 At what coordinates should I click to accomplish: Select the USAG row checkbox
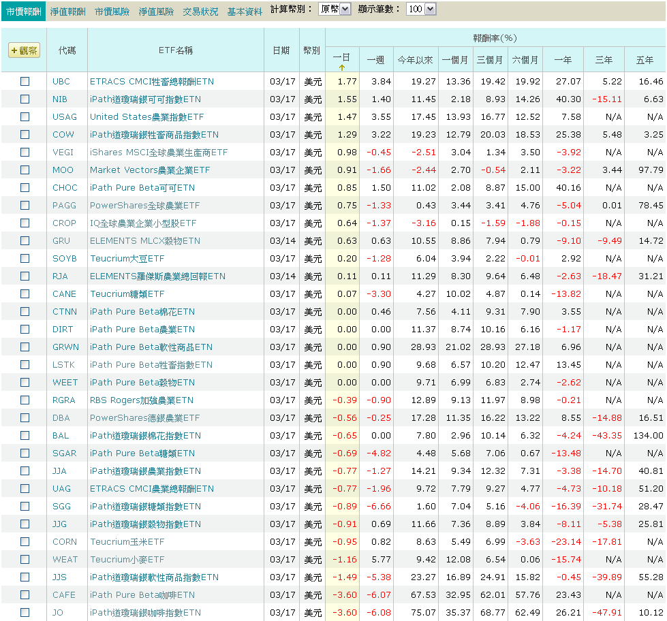25,116
